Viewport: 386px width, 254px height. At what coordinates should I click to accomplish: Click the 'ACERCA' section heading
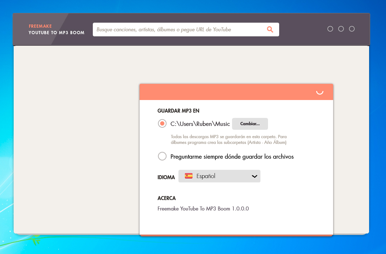click(x=167, y=198)
